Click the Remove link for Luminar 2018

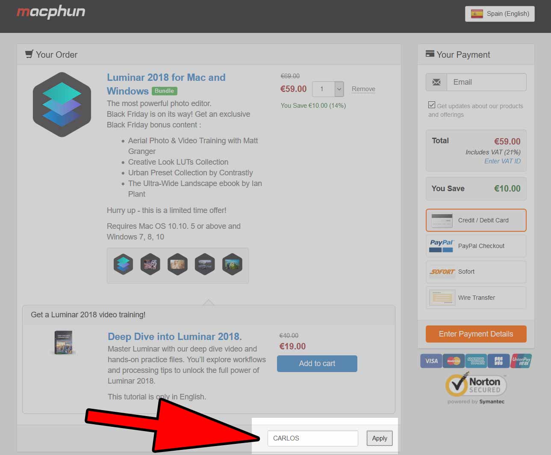[363, 89]
